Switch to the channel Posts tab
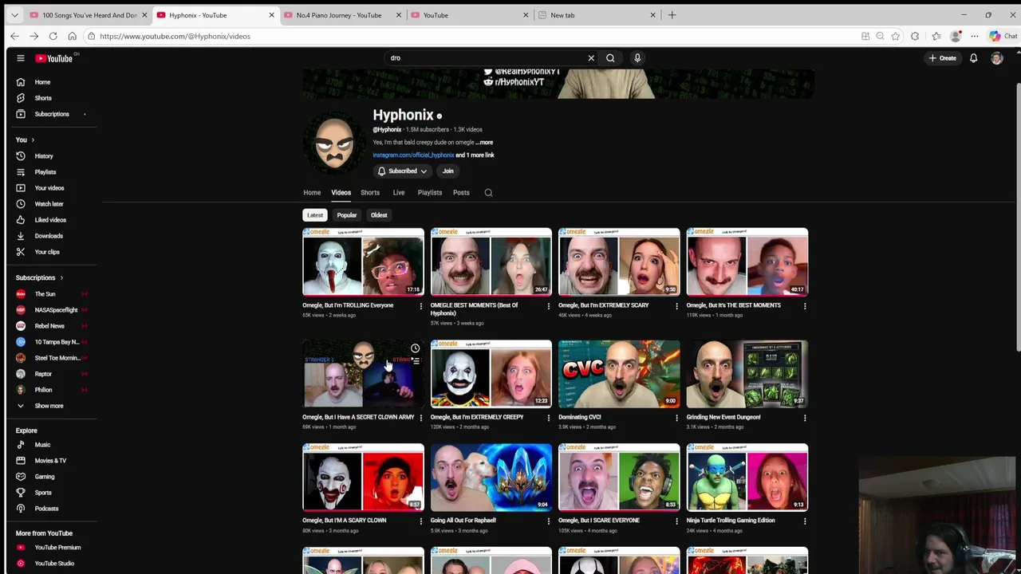The width and height of the screenshot is (1021, 574). [461, 193]
